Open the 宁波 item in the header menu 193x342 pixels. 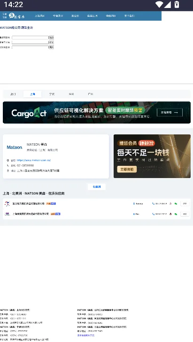pyautogui.click(x=58, y=16)
